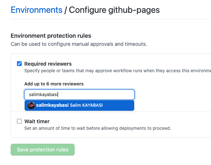Click empty area right of typed reviewer name
The width and height of the screenshot is (211, 165).
click(x=96, y=95)
